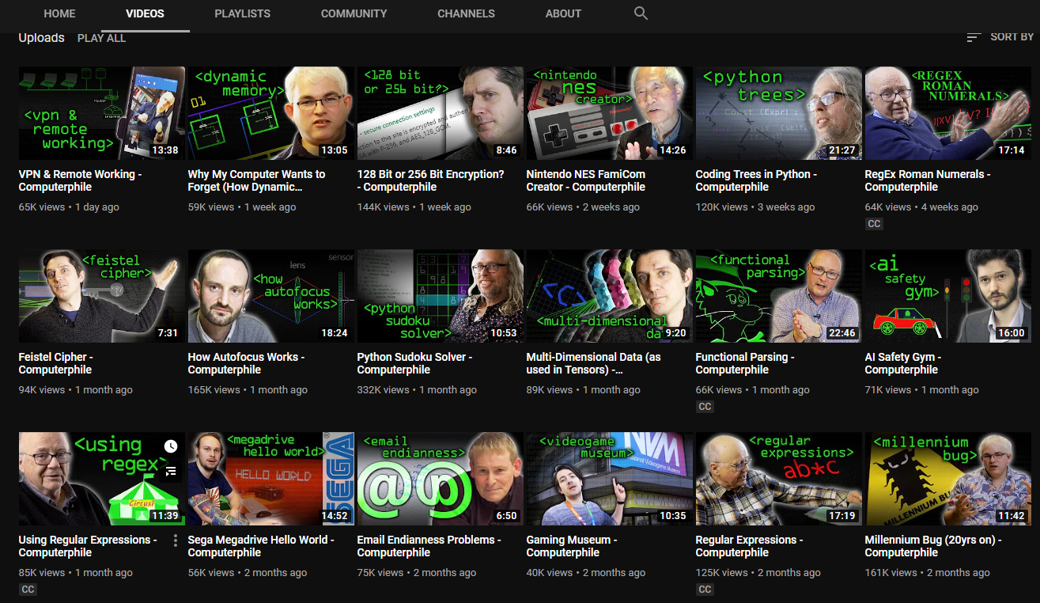Switch to the About tab
Viewport: 1040px width, 603px height.
click(563, 13)
